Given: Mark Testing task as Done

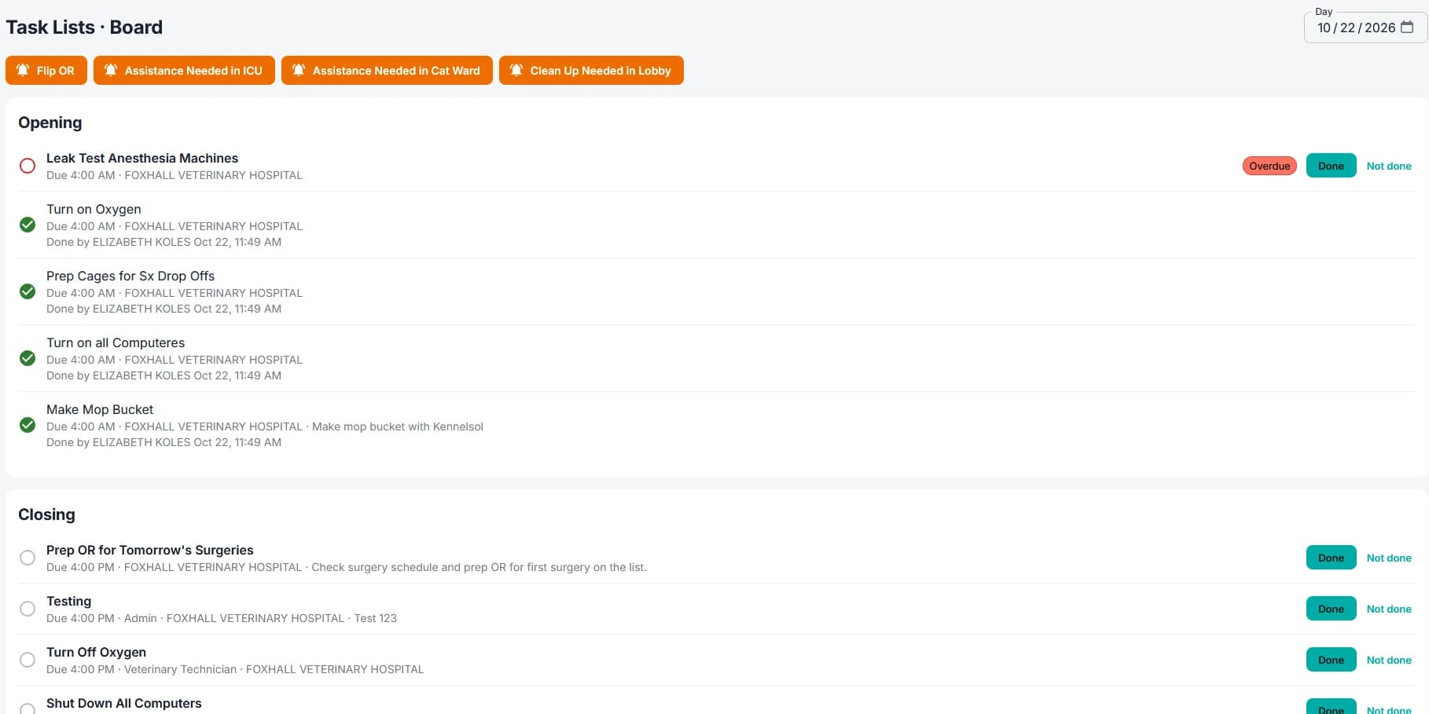Looking at the screenshot, I should 1331,609.
